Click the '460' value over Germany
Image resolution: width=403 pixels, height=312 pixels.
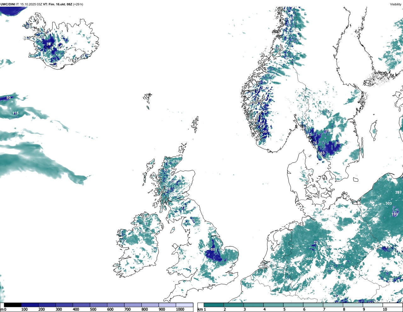(309, 259)
